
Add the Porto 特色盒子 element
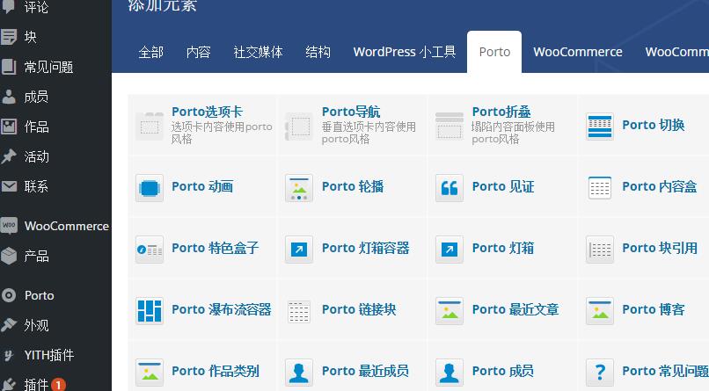(x=202, y=249)
